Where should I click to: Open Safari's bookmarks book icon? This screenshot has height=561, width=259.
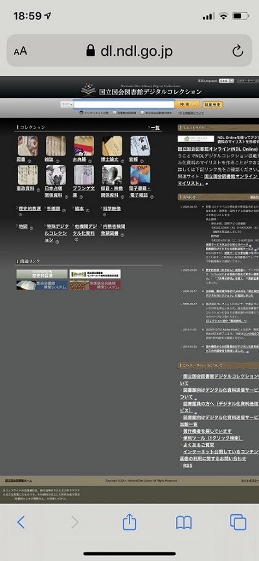184,523
